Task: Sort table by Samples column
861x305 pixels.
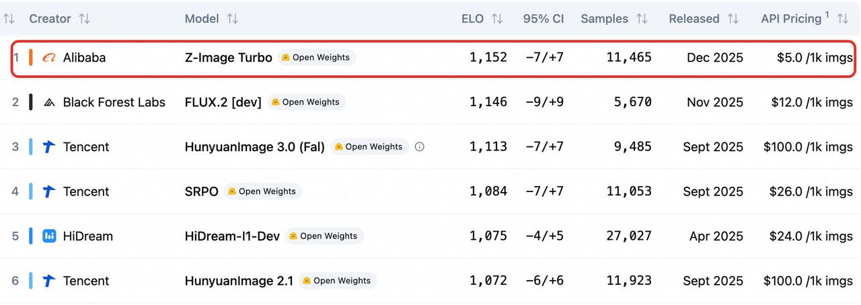Action: point(641,19)
